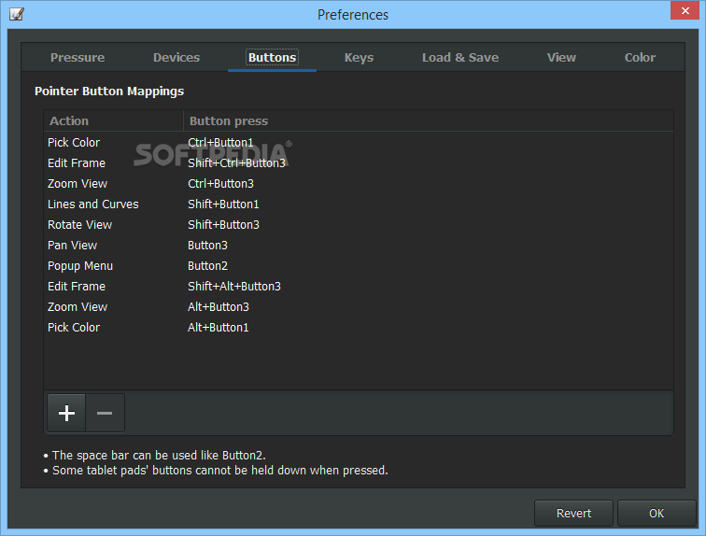The image size is (706, 536).
Task: Select the Lines and Curves action
Action: [359, 205]
